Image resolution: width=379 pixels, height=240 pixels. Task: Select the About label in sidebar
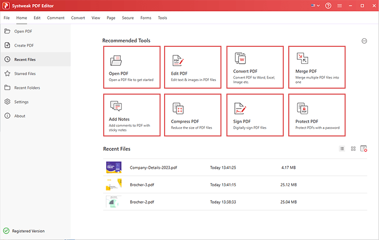tap(19, 116)
